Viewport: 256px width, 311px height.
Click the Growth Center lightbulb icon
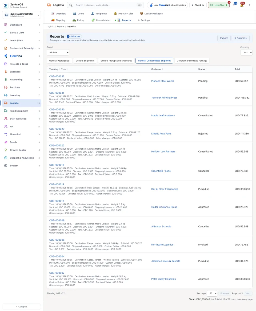click(6, 150)
